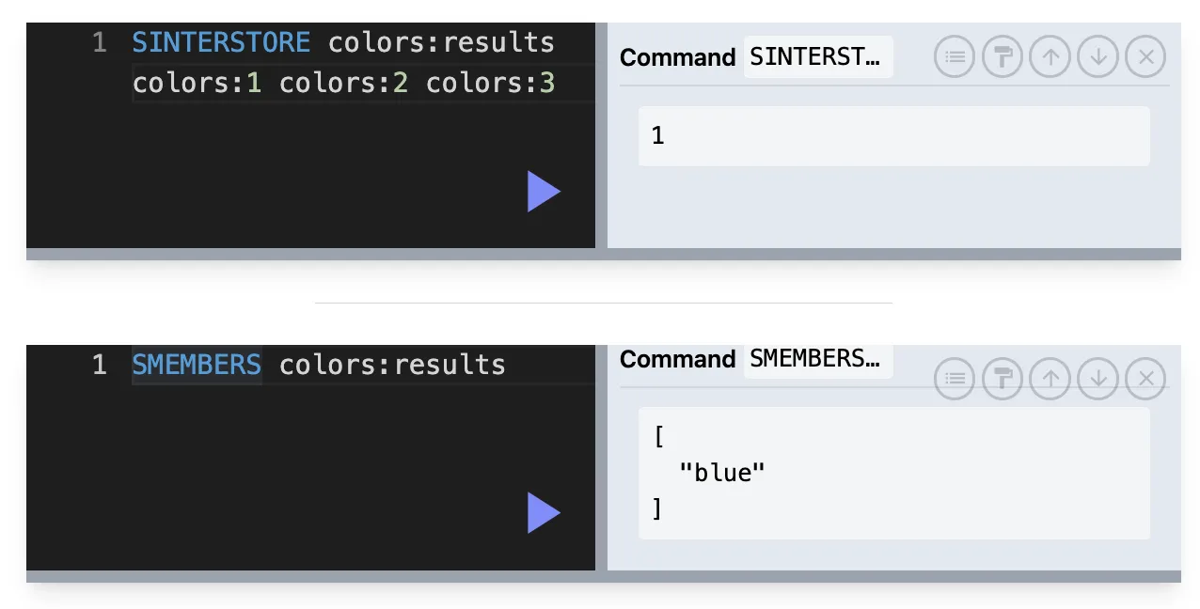Close the SMEMBERS result panel
Image resolution: width=1200 pixels, height=609 pixels.
1145,379
